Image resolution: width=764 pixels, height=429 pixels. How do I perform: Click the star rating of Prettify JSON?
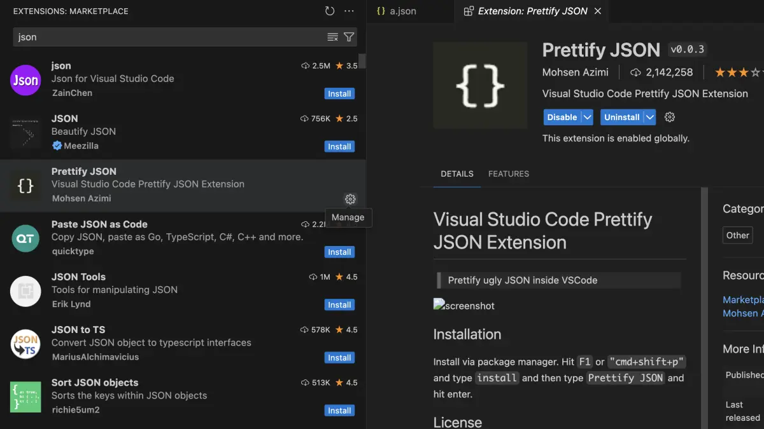(x=739, y=72)
